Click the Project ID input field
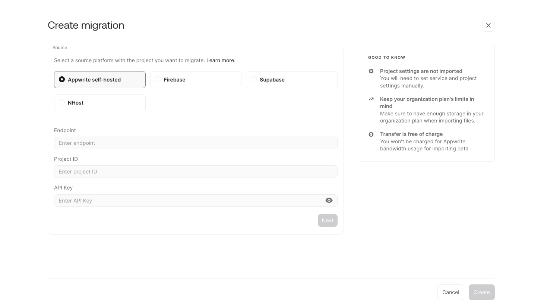 coord(196,172)
